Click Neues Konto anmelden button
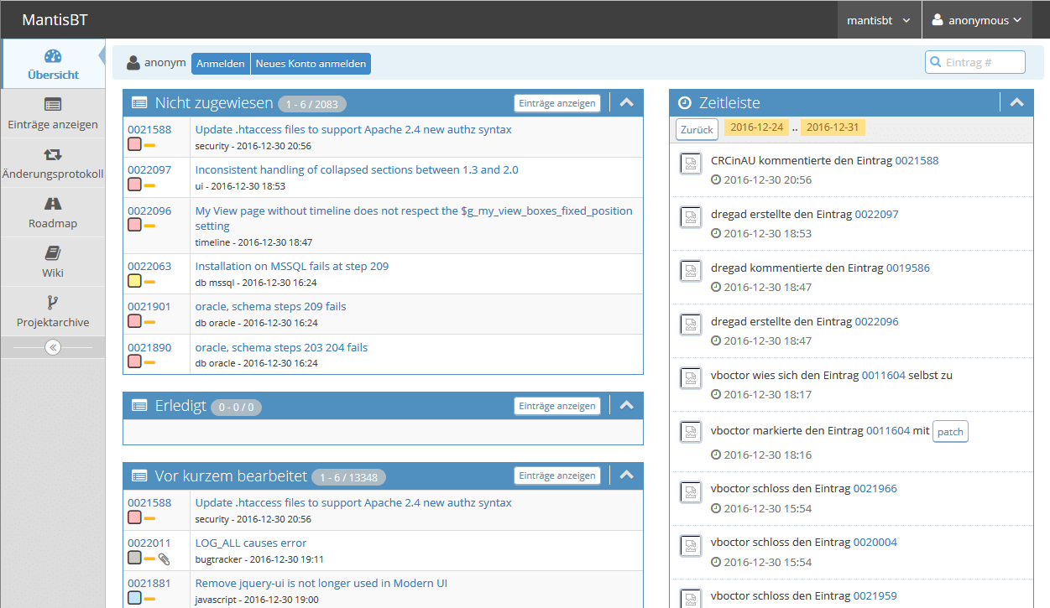The height and width of the screenshot is (608, 1050). pyautogui.click(x=311, y=64)
